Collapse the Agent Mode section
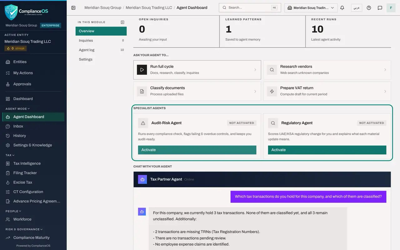This screenshot has height=250, width=400. 18,109
